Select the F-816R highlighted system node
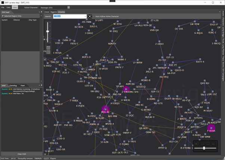This screenshot has width=225, height=160. pyautogui.click(x=211, y=128)
